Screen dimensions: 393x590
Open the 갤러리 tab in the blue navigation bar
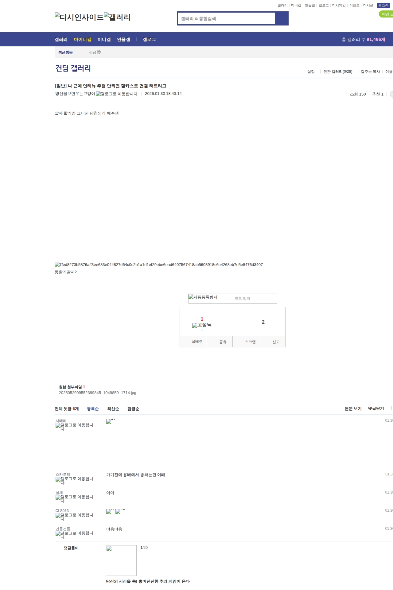point(61,39)
